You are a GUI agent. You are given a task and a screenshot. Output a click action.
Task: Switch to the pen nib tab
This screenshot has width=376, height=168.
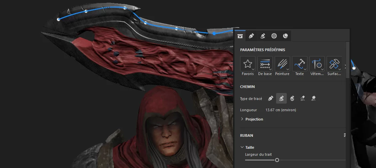click(x=251, y=36)
